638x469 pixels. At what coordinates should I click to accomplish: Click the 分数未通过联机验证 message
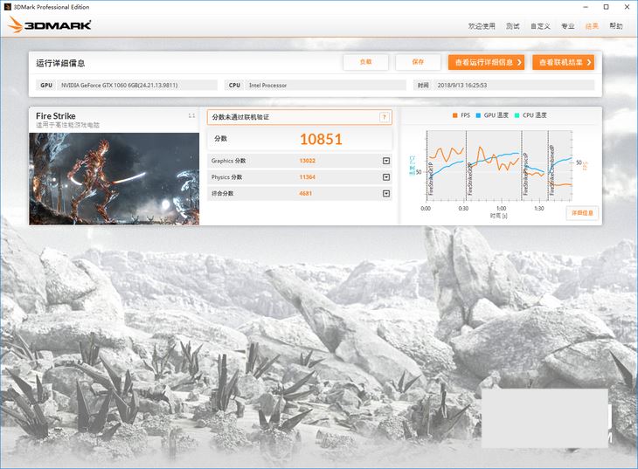pos(240,117)
